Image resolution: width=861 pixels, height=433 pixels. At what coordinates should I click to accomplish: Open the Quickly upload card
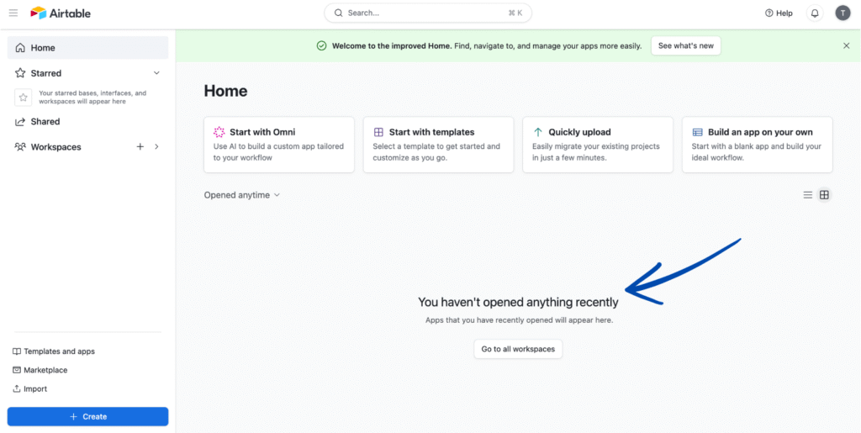coord(598,145)
